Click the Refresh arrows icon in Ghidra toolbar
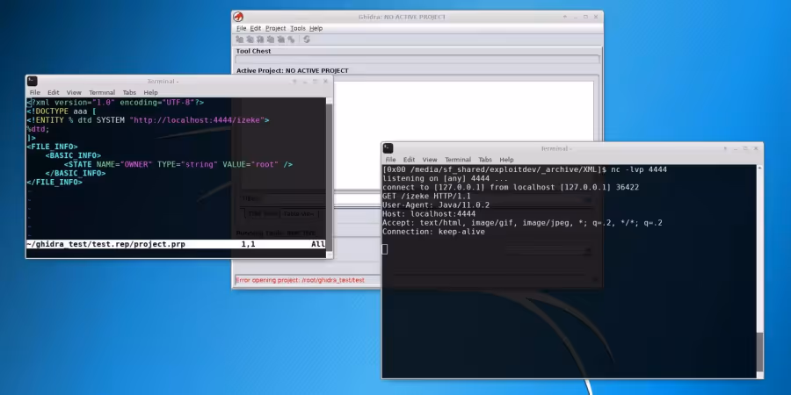This screenshot has width=791, height=395. [306, 39]
